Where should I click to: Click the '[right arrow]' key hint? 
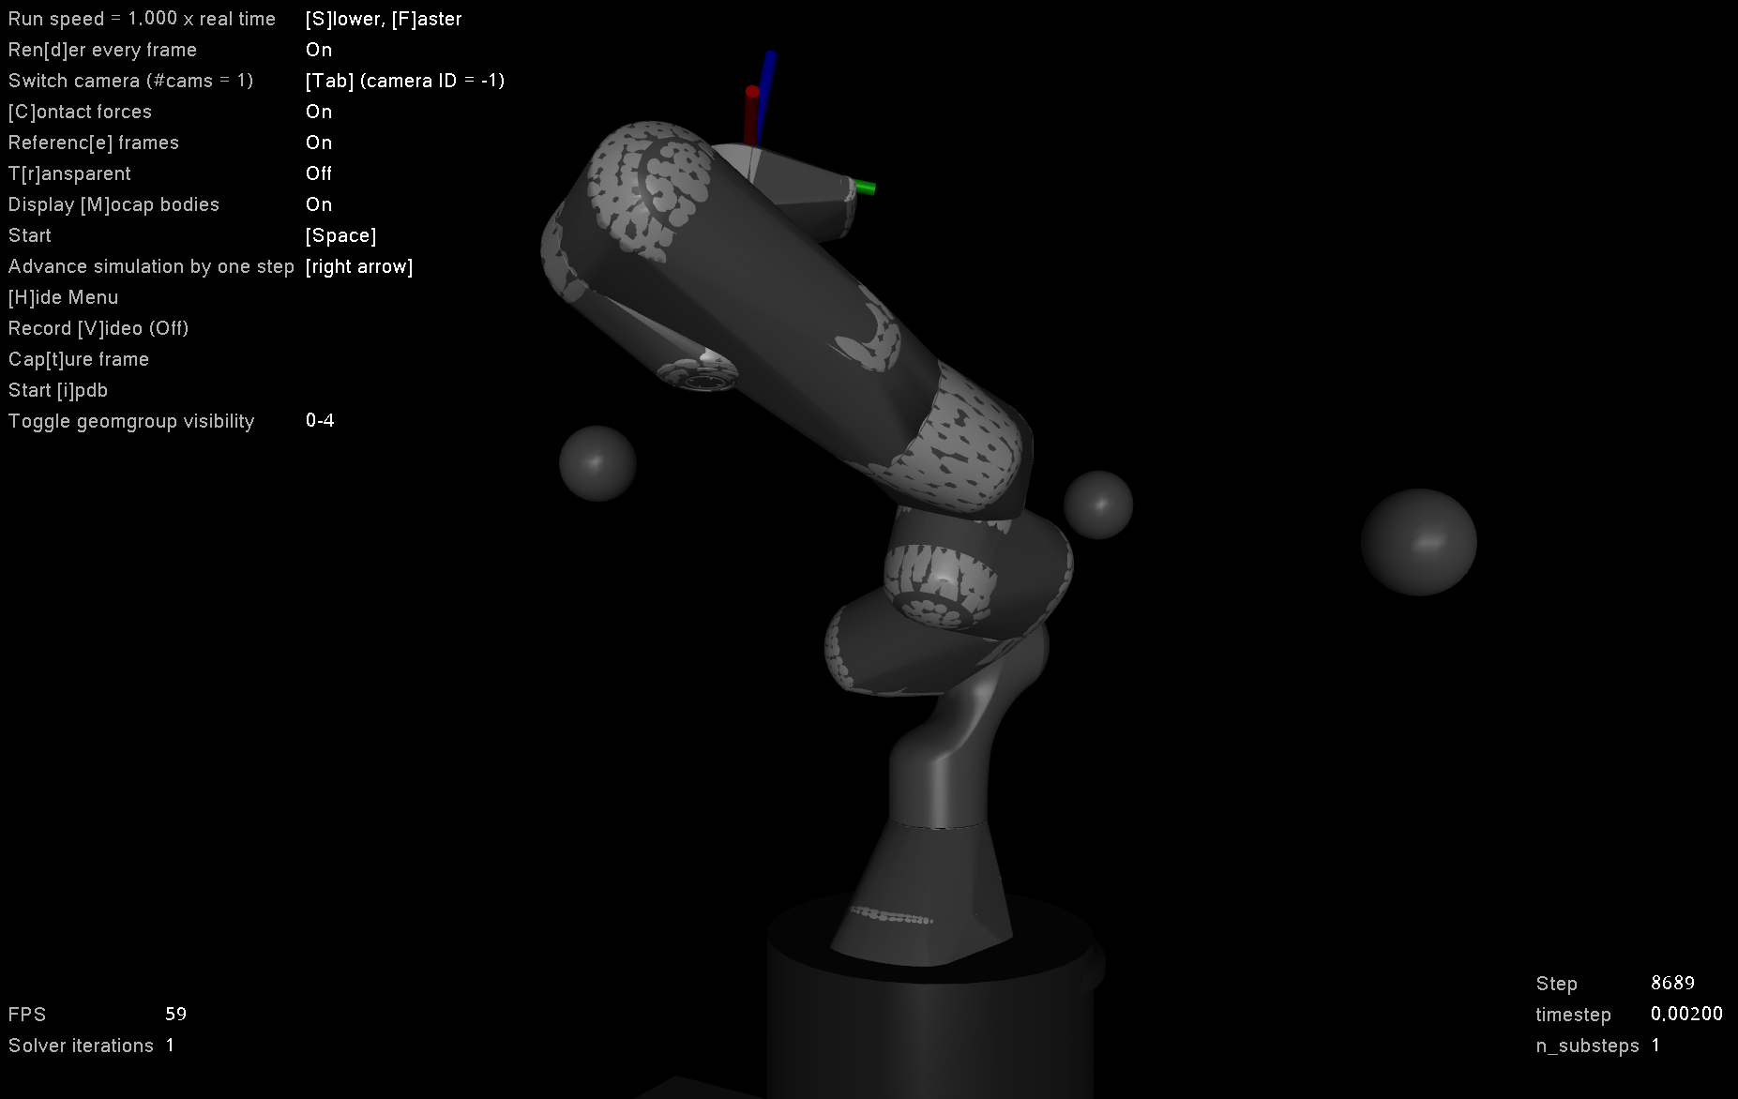(359, 266)
